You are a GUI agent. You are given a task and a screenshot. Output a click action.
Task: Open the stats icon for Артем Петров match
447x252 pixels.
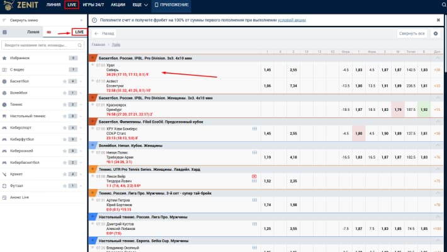(254, 200)
